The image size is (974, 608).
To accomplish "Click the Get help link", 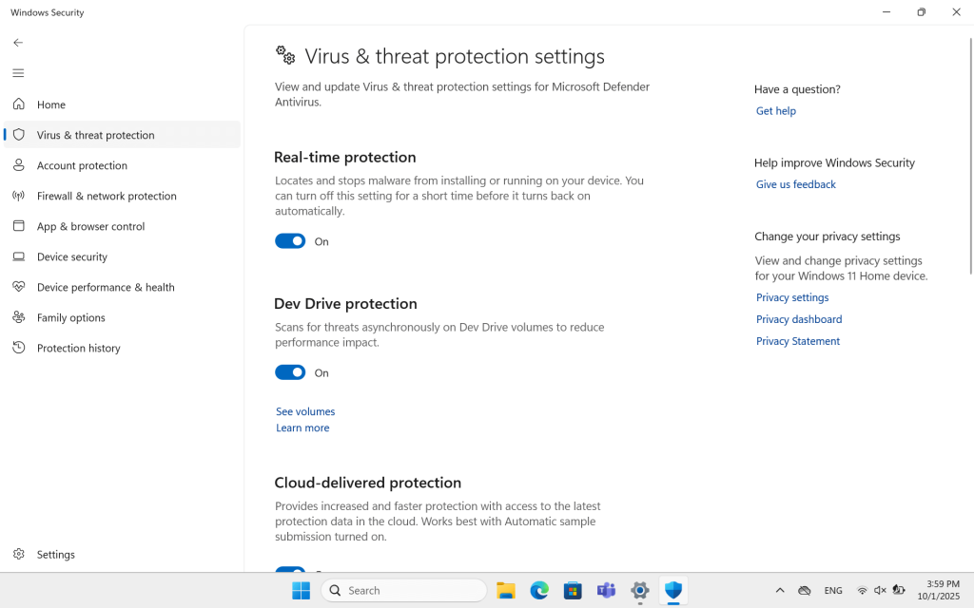I will click(775, 111).
